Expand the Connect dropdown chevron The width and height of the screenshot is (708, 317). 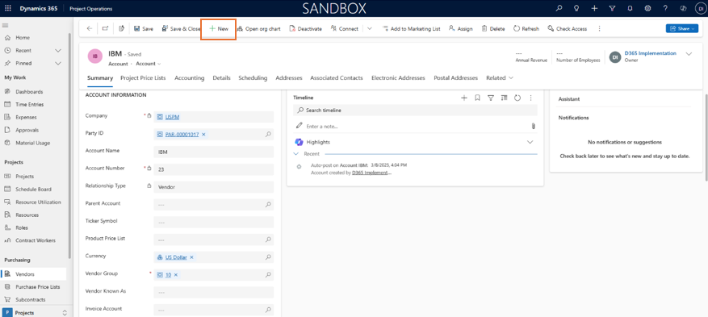(370, 28)
